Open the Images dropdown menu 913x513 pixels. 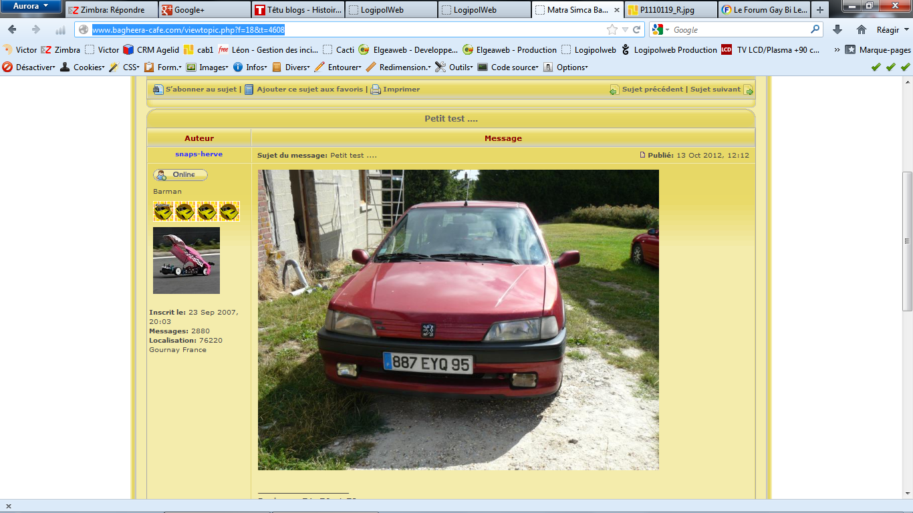click(207, 67)
